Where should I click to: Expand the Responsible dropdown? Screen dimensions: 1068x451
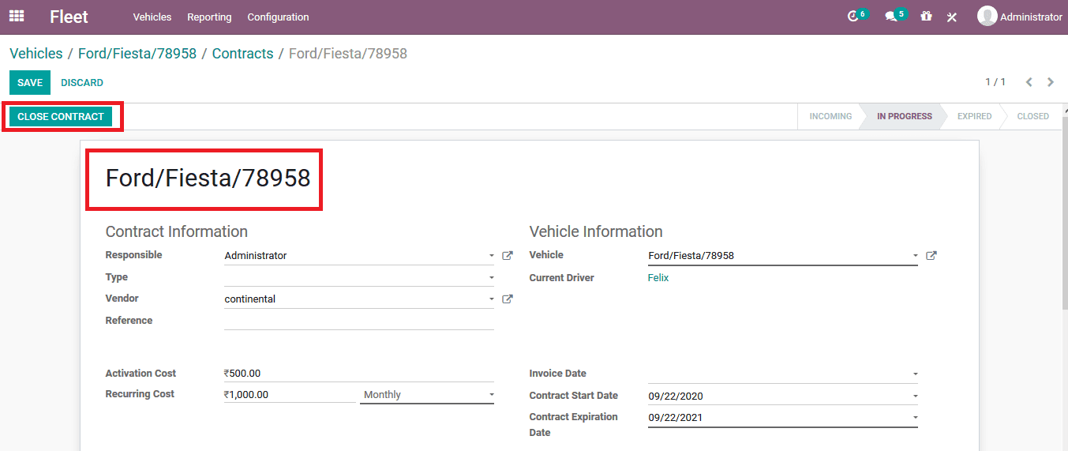click(x=491, y=256)
